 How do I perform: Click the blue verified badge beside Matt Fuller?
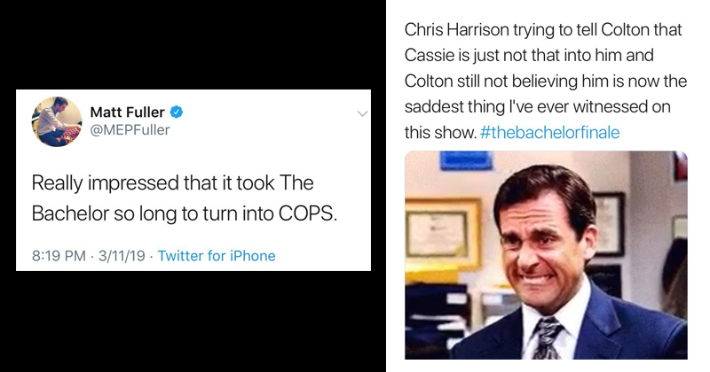point(177,112)
